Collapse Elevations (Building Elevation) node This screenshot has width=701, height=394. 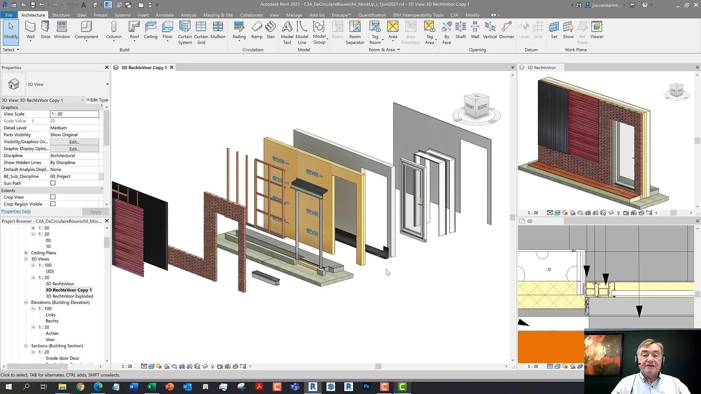[x=26, y=302]
